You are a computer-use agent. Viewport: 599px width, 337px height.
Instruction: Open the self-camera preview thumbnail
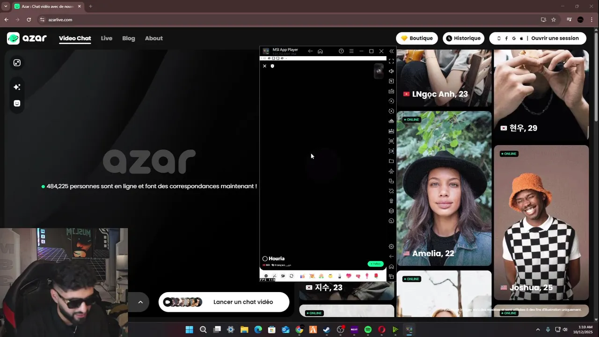coord(379,71)
